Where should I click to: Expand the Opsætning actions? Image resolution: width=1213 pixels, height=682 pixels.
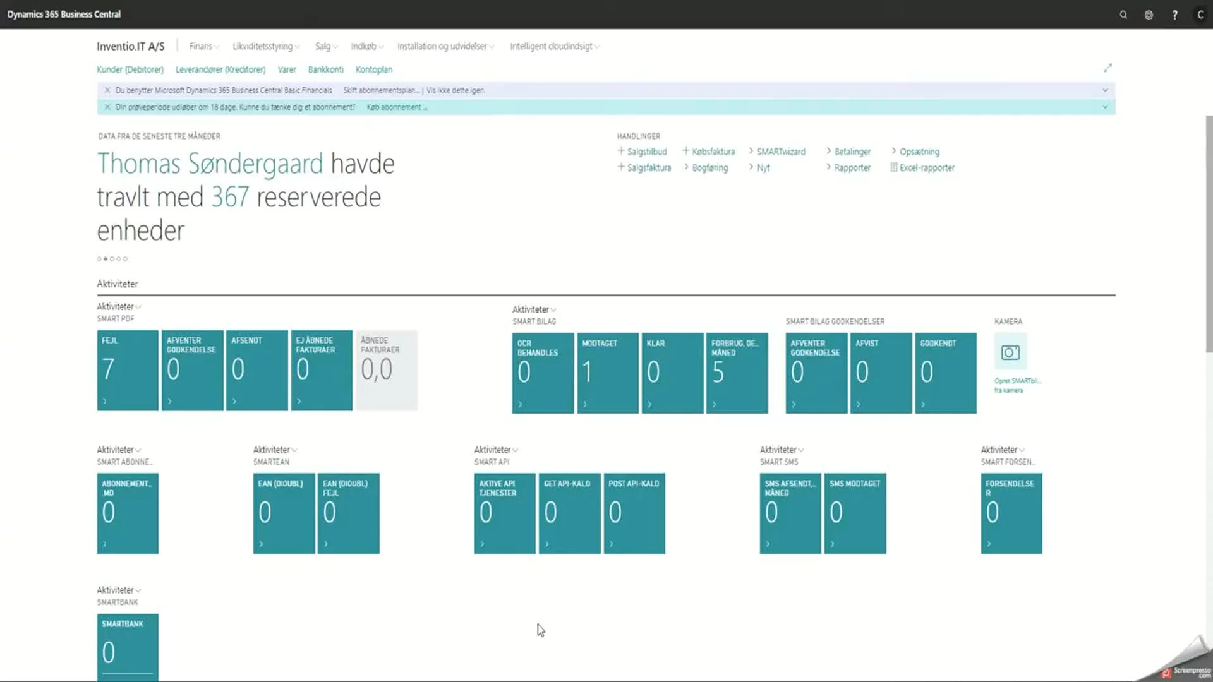pyautogui.click(x=915, y=152)
